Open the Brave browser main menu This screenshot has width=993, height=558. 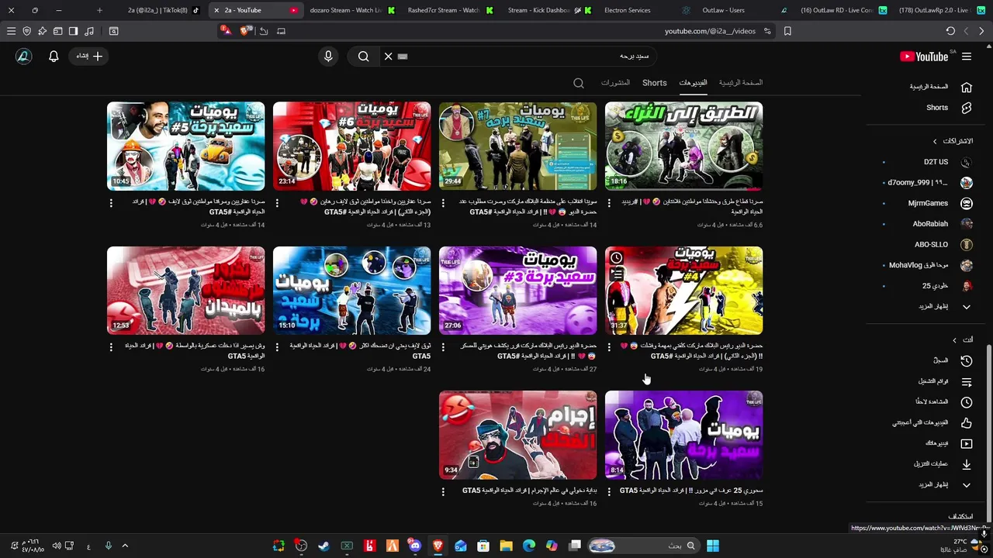[11, 31]
